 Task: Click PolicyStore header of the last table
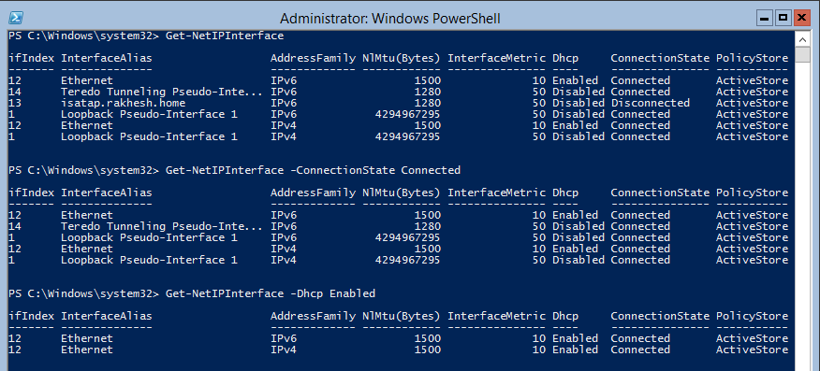752,316
